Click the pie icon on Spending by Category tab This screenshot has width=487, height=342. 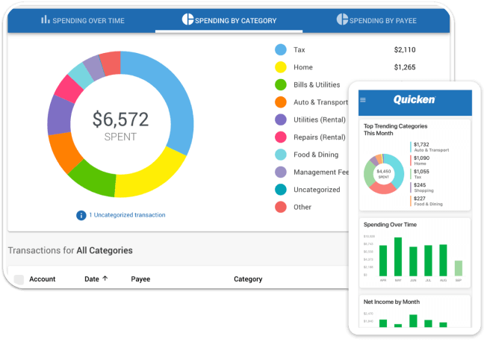[188, 20]
